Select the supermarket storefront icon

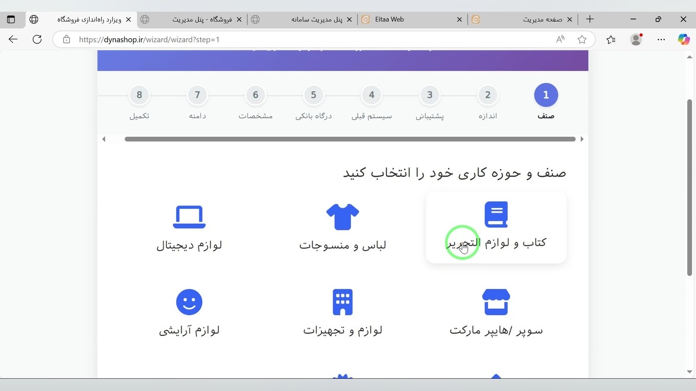(x=496, y=302)
